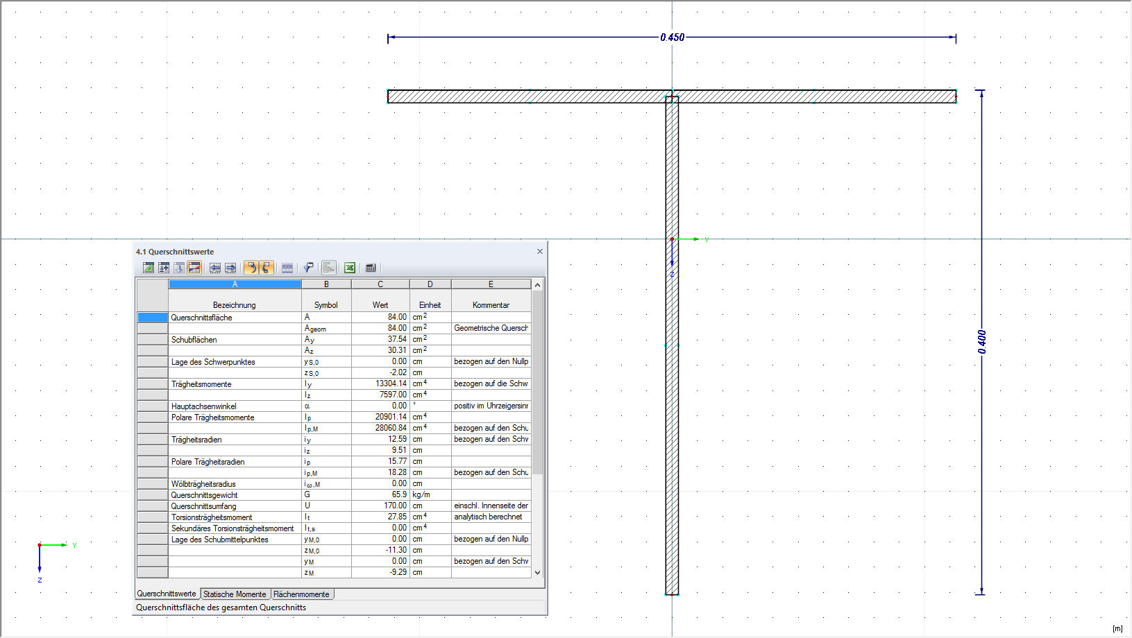Click the row insert toolbar icon
Image resolution: width=1132 pixels, height=638 pixels.
tap(164, 268)
